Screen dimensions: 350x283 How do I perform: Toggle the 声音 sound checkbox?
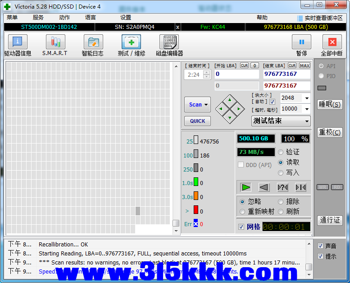tap(320, 246)
